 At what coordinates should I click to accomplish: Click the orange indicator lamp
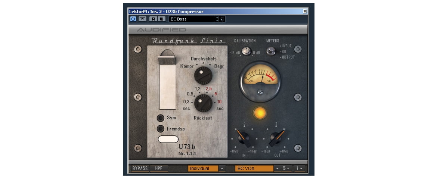260,113
